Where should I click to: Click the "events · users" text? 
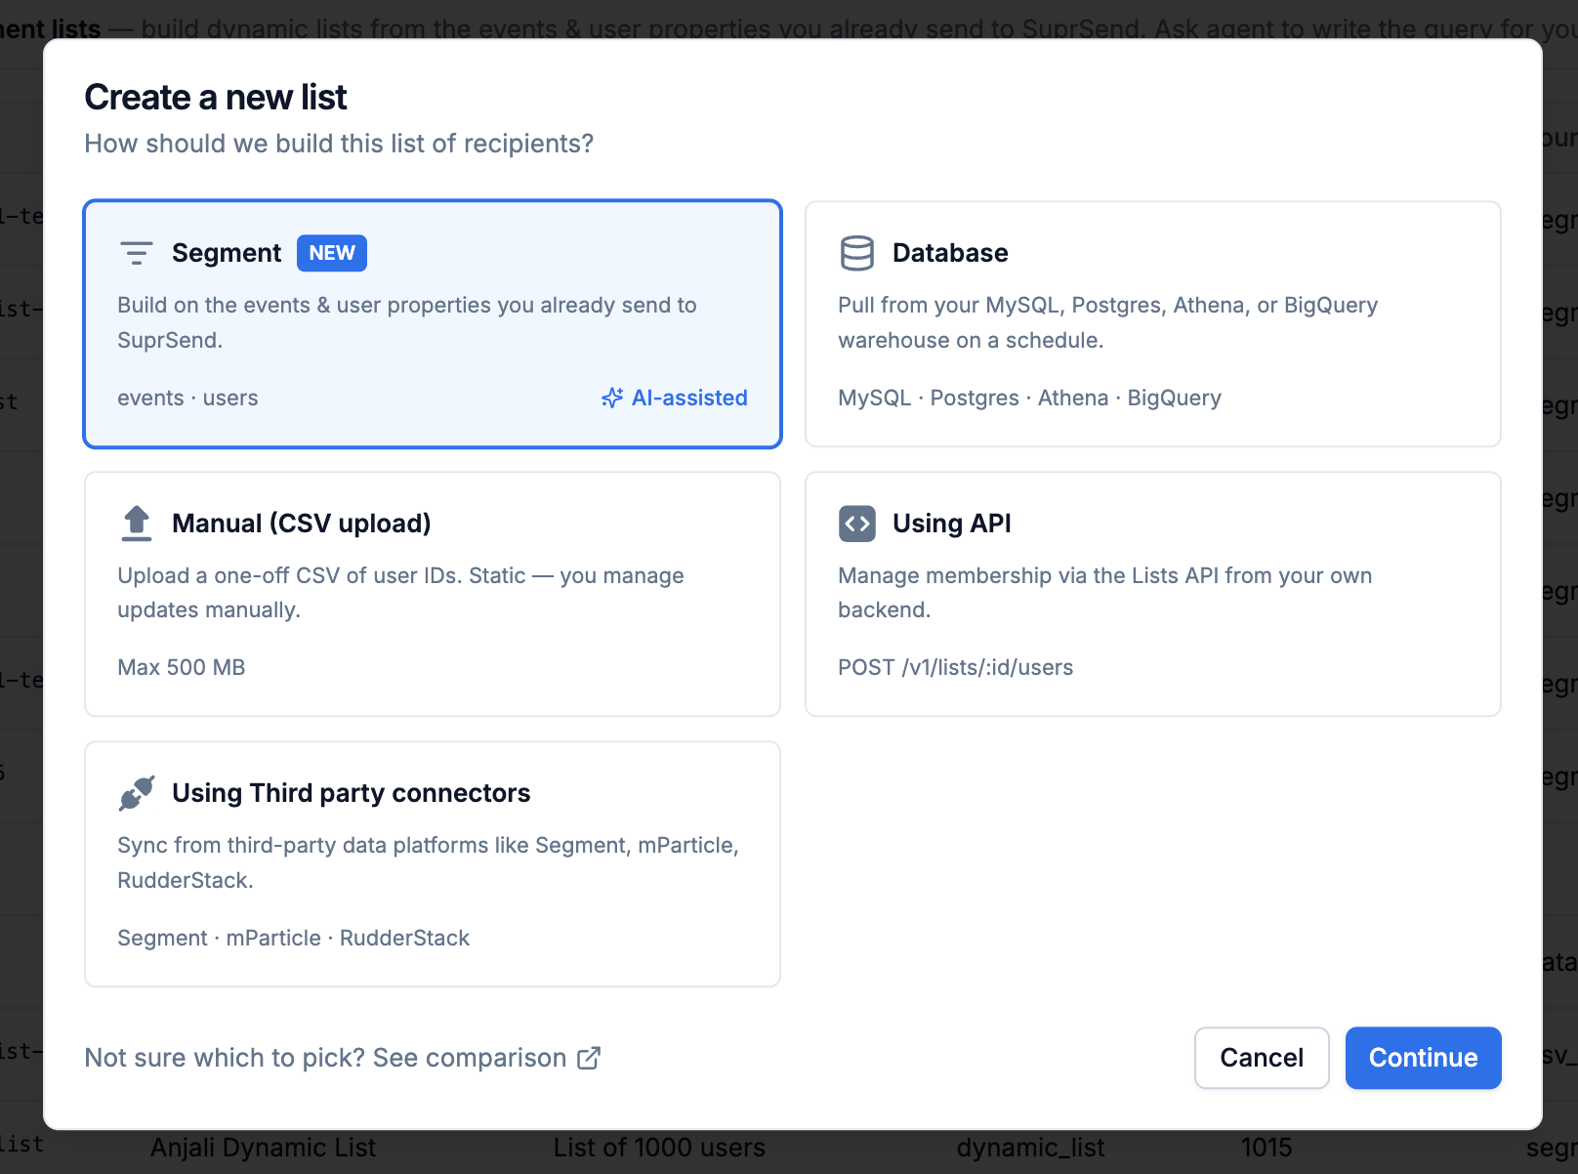tap(187, 398)
